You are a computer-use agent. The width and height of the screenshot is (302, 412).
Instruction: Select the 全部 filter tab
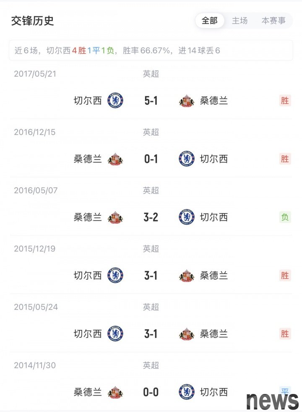pos(210,21)
